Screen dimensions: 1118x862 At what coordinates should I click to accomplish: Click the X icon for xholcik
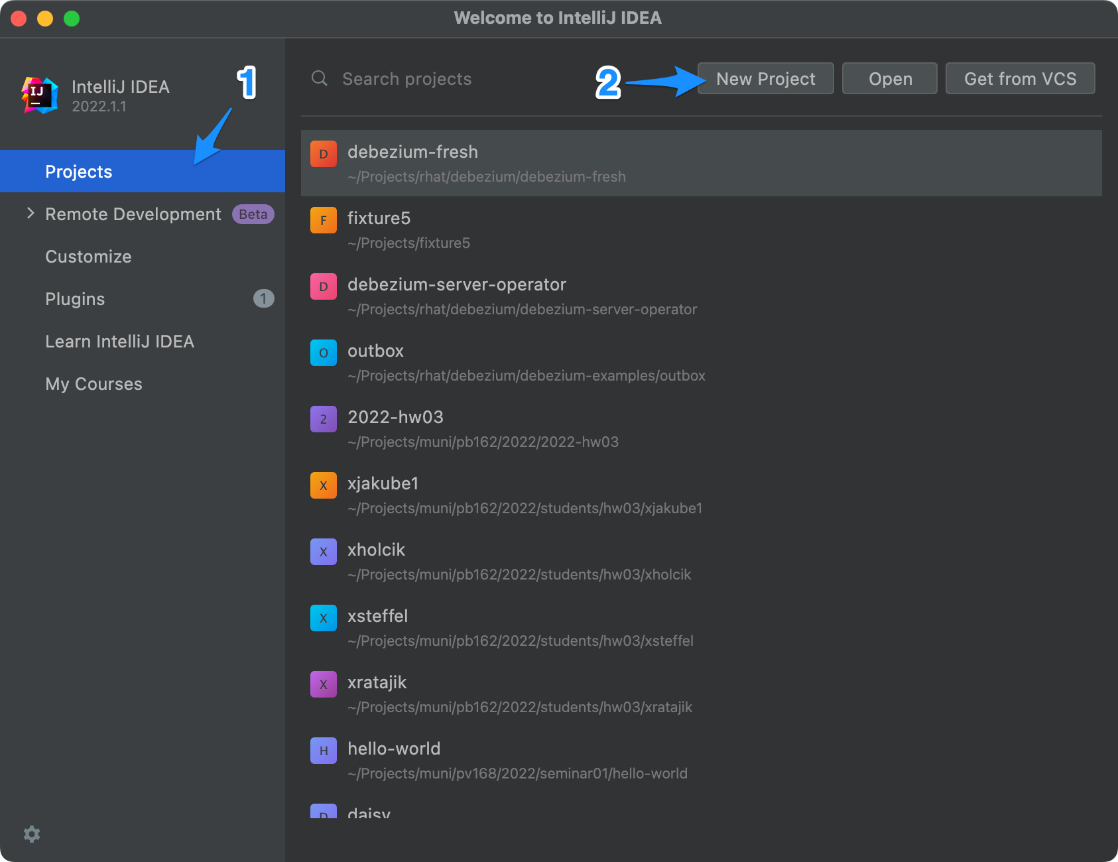coord(324,552)
